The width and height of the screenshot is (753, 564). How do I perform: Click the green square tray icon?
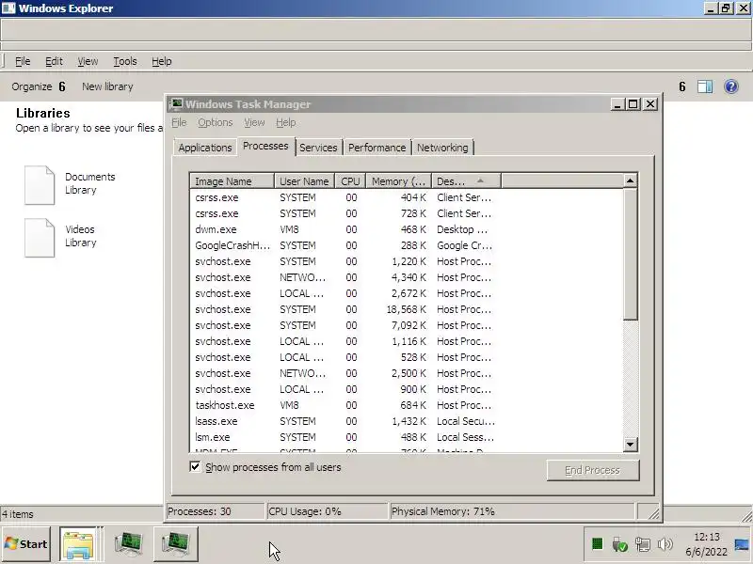click(x=598, y=544)
